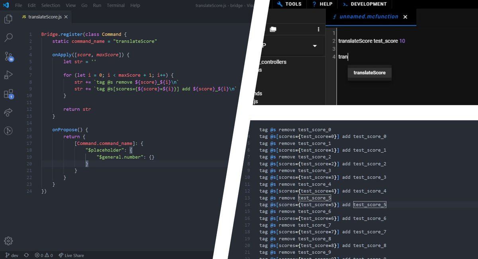Place cursor after 'tran' on line 4

(348, 57)
